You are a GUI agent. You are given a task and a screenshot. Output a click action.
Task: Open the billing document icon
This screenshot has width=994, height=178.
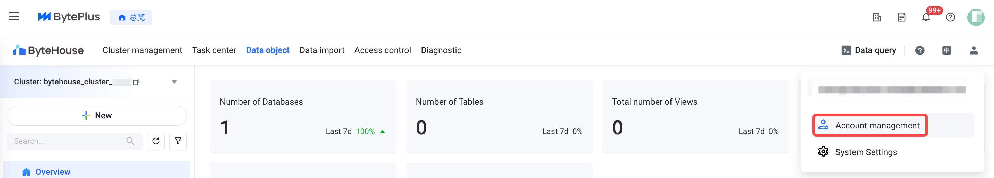[x=901, y=17]
